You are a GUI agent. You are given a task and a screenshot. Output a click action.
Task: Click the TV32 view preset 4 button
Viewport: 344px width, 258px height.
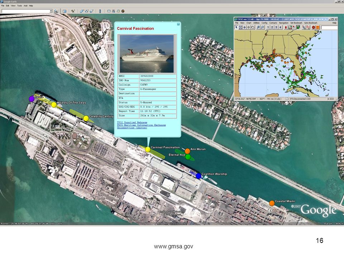coord(280,27)
